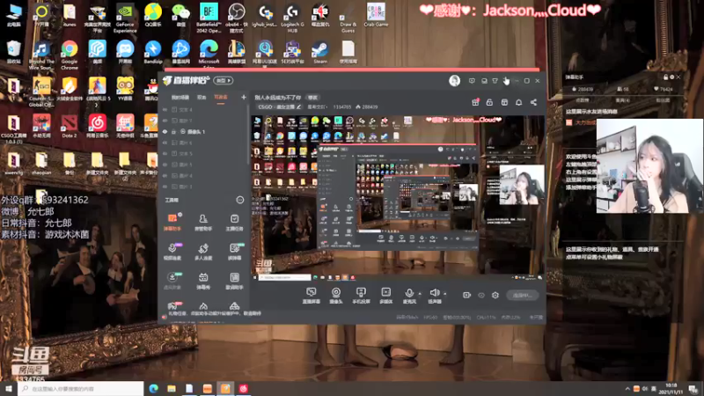Add a 摄像头 camera source from the bottom bar
Image resolution: width=704 pixels, height=396 pixels.
336,296
